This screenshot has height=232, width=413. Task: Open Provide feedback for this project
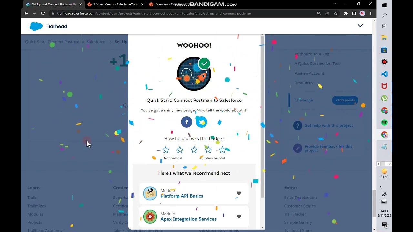tap(328, 148)
